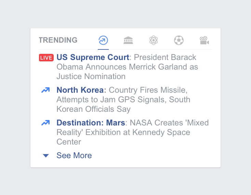Click the trending arrow beside North Korea

45,90
